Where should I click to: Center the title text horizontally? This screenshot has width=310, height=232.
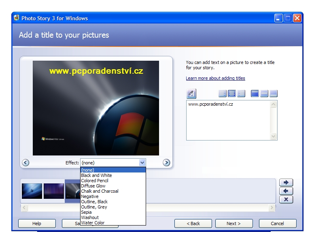232,94
